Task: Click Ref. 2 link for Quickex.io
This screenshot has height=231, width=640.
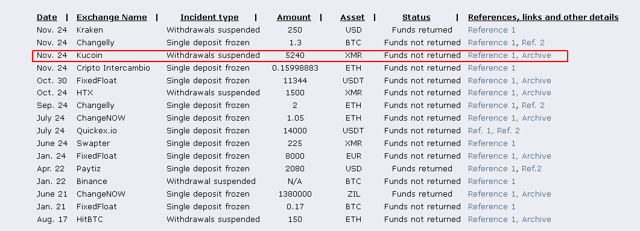Action: 509,131
